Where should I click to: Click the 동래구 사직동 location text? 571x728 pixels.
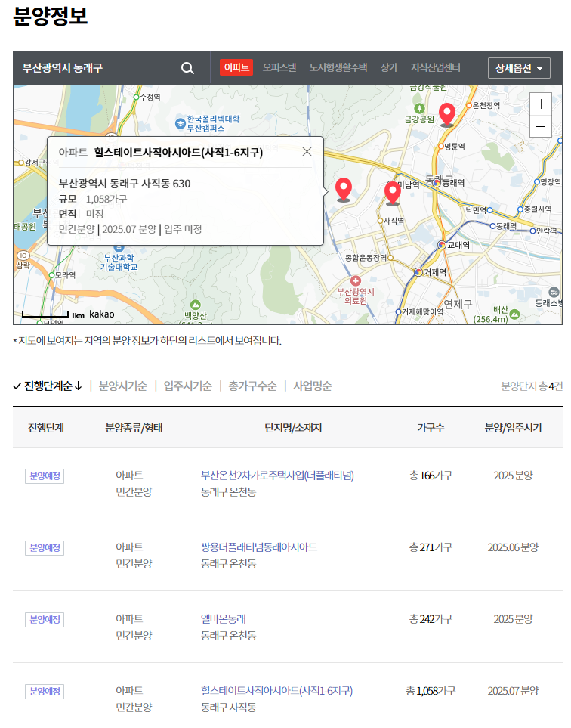[228, 708]
